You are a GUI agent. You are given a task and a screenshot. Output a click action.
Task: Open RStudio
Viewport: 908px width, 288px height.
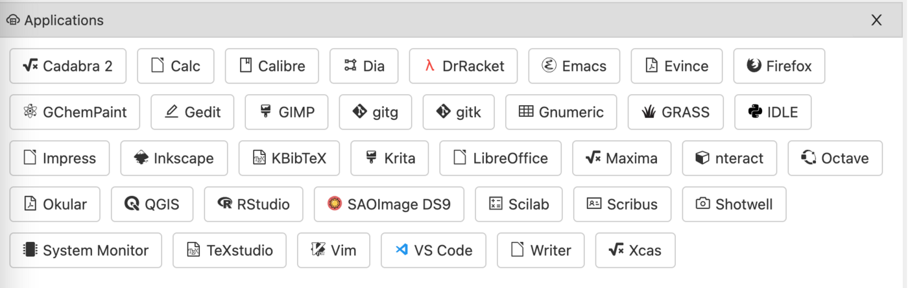(x=254, y=204)
